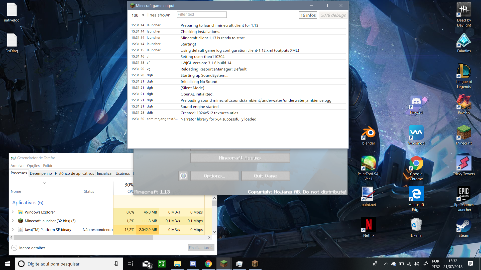The width and height of the screenshot is (481, 270).
Task: Toggle the 5078 debugs filter button
Action: pos(333,15)
